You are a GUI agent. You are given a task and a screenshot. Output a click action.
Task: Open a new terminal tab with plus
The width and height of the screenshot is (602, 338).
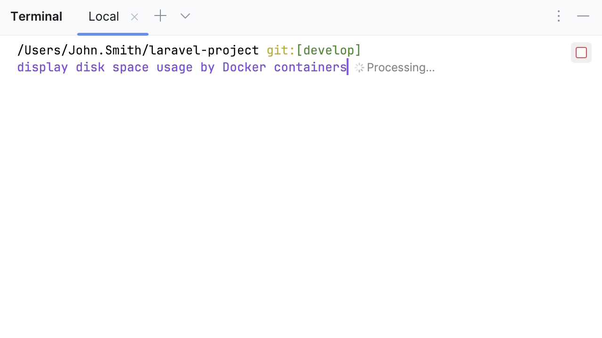pos(160,16)
